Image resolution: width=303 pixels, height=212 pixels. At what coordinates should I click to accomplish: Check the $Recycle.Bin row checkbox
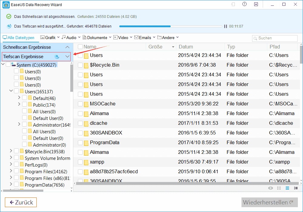[x=80, y=65]
